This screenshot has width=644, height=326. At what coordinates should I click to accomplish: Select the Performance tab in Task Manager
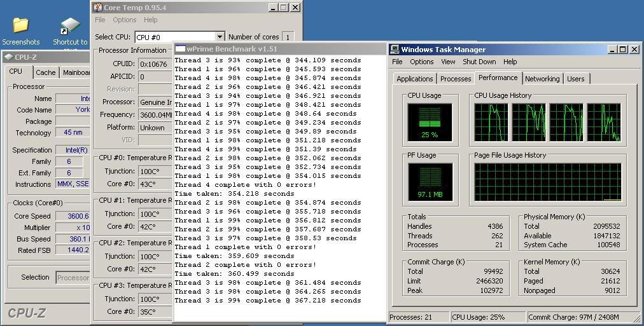tap(498, 78)
